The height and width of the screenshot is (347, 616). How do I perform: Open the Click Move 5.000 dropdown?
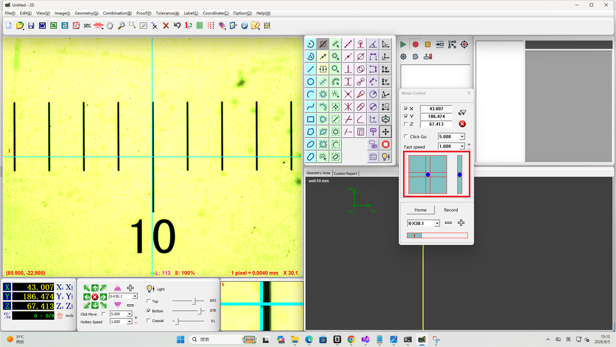point(129,314)
